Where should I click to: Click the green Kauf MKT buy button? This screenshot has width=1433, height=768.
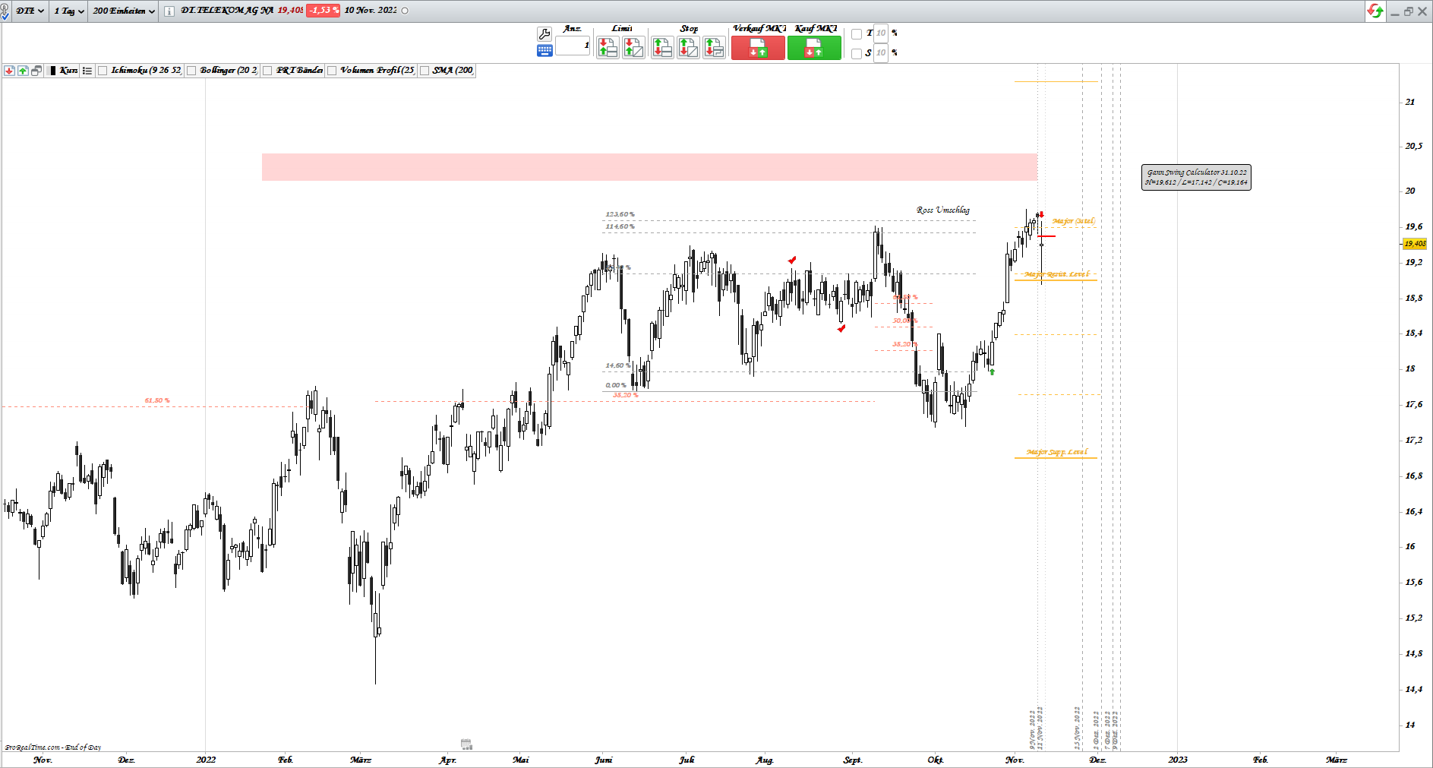814,48
